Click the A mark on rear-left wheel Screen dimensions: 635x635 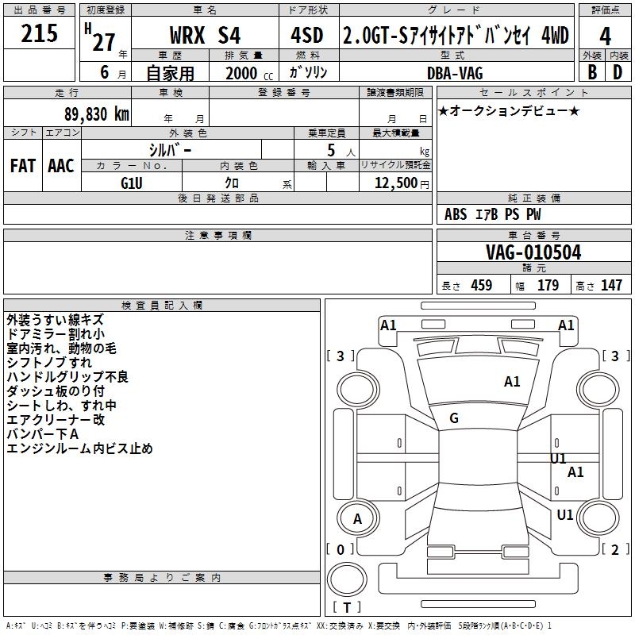tap(357, 519)
